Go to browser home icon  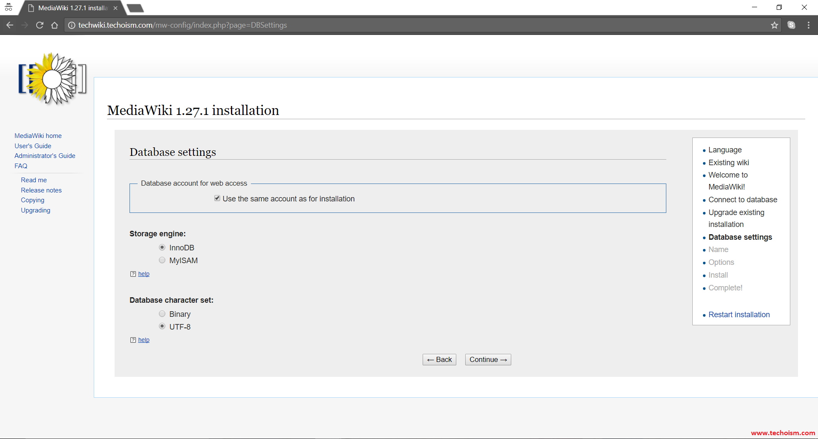pyautogui.click(x=55, y=25)
